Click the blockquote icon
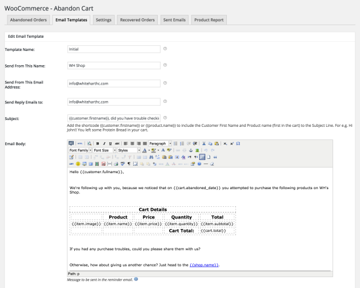This screenshot has height=288, width=360. tap(215, 157)
